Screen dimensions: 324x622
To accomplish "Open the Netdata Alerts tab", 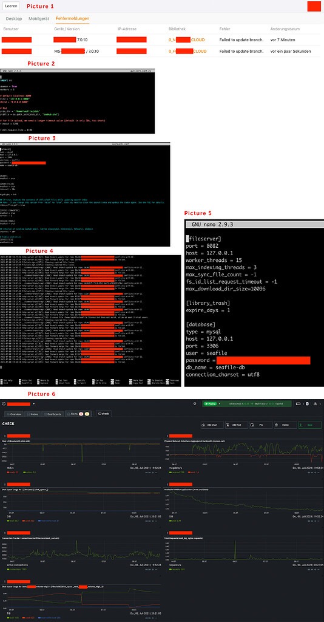I will pyautogui.click(x=78, y=414).
